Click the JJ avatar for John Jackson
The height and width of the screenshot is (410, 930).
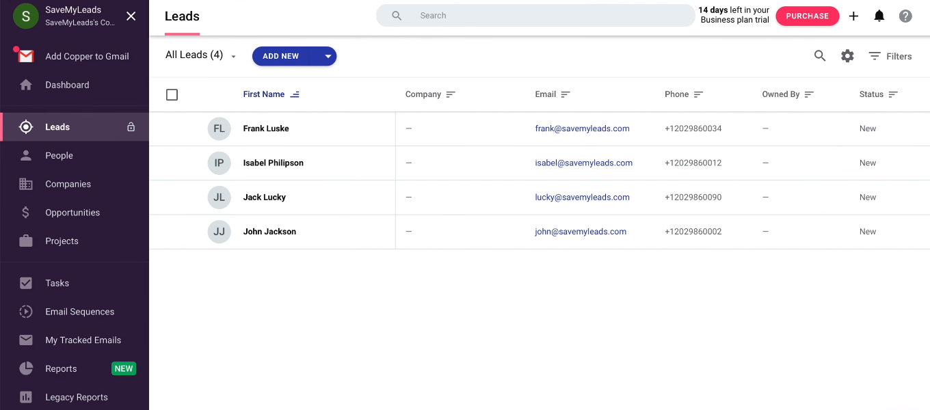[x=219, y=232]
